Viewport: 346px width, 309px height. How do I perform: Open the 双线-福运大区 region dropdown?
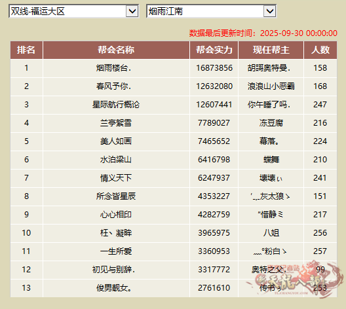pyautogui.click(x=73, y=11)
